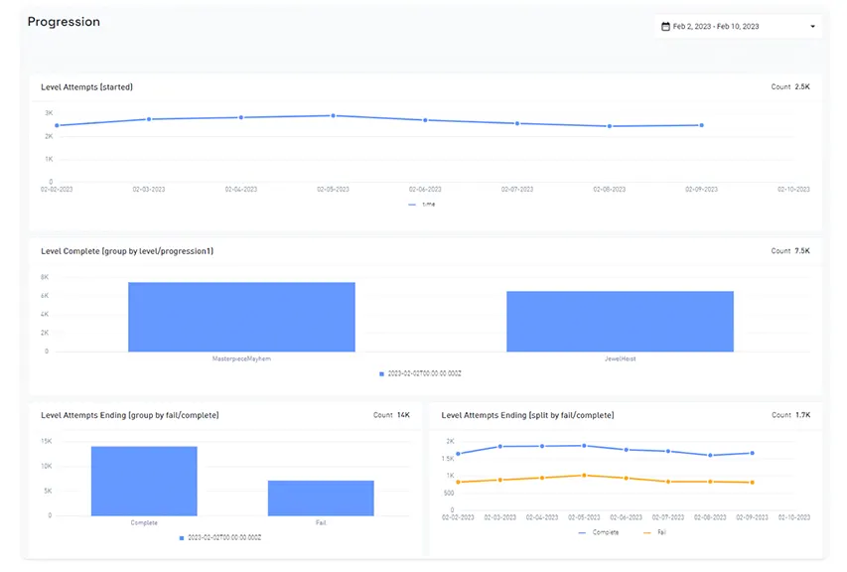Click the Feb 2, 2023 - Feb 10, 2023 date field
Viewport: 847px width, 572px height.
tap(715, 27)
